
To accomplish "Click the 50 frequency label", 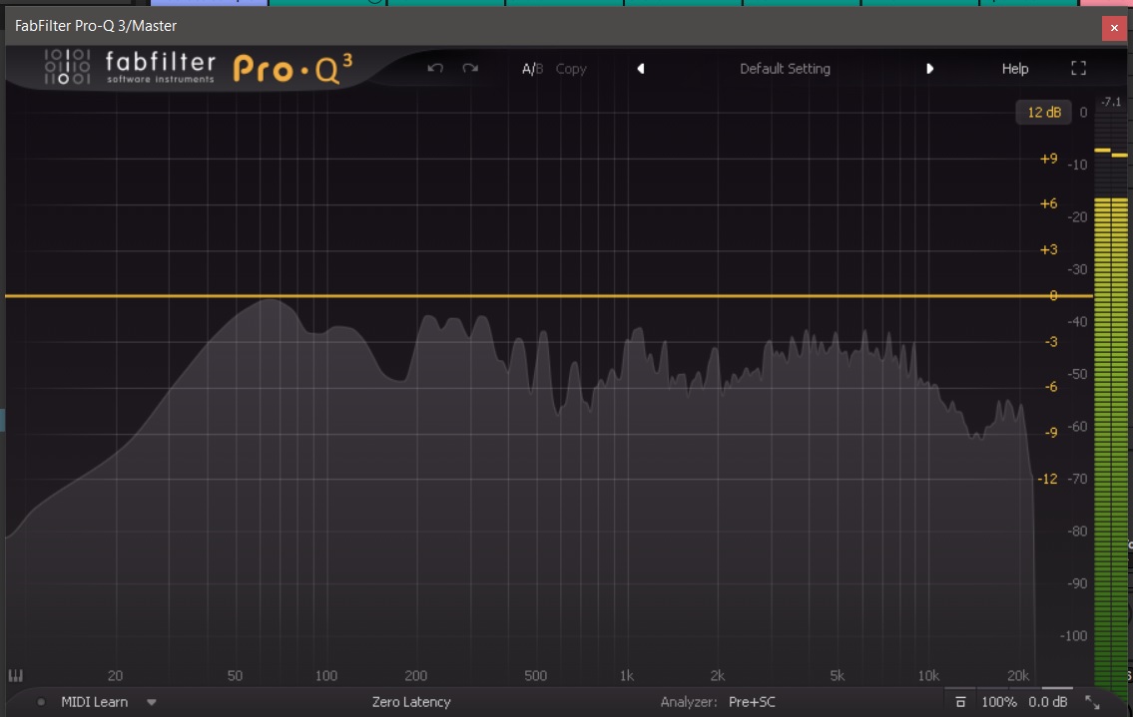I will pyautogui.click(x=235, y=676).
